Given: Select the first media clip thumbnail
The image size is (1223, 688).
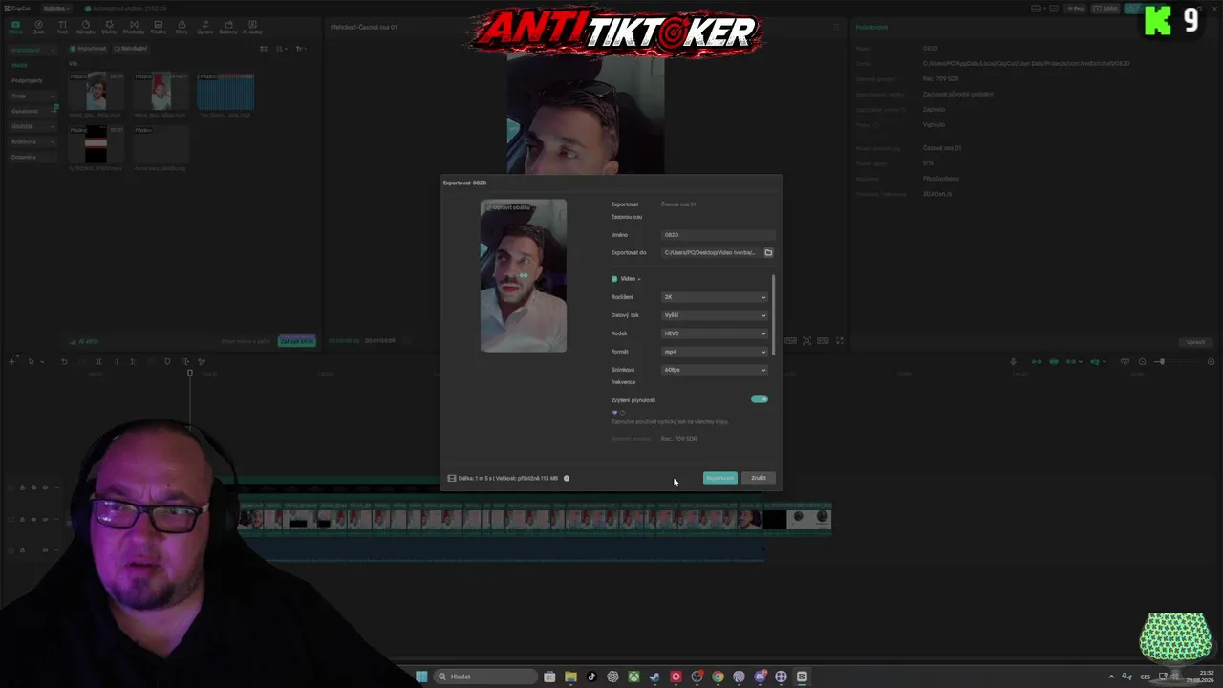Looking at the screenshot, I should (97, 91).
